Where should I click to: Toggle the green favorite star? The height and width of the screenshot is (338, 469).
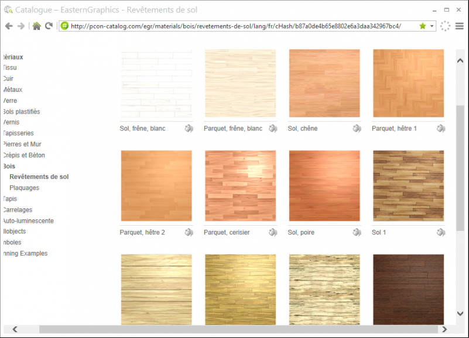422,26
